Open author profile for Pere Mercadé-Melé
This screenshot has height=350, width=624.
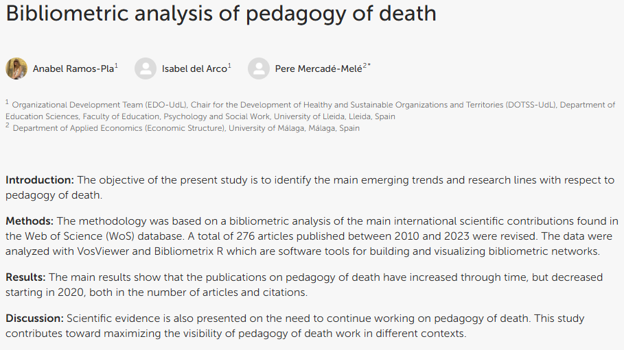(319, 68)
